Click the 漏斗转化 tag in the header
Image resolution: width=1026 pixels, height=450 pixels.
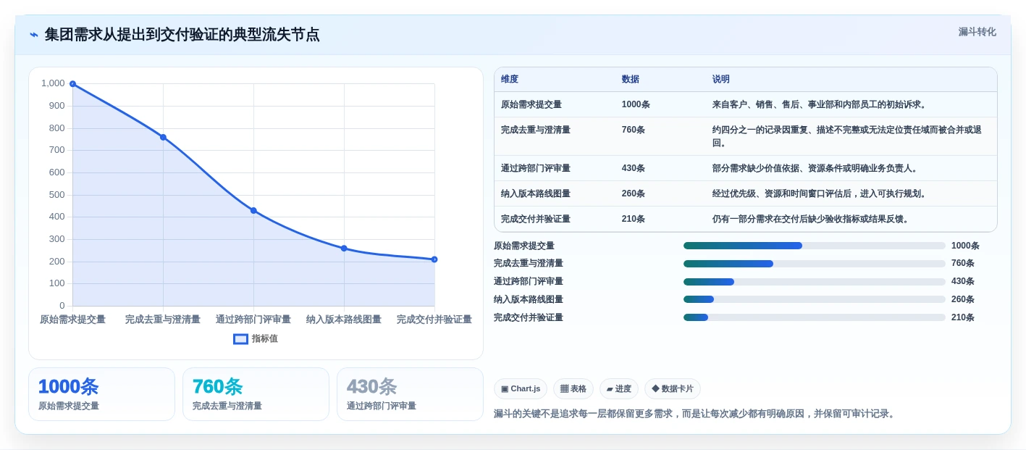point(977,32)
